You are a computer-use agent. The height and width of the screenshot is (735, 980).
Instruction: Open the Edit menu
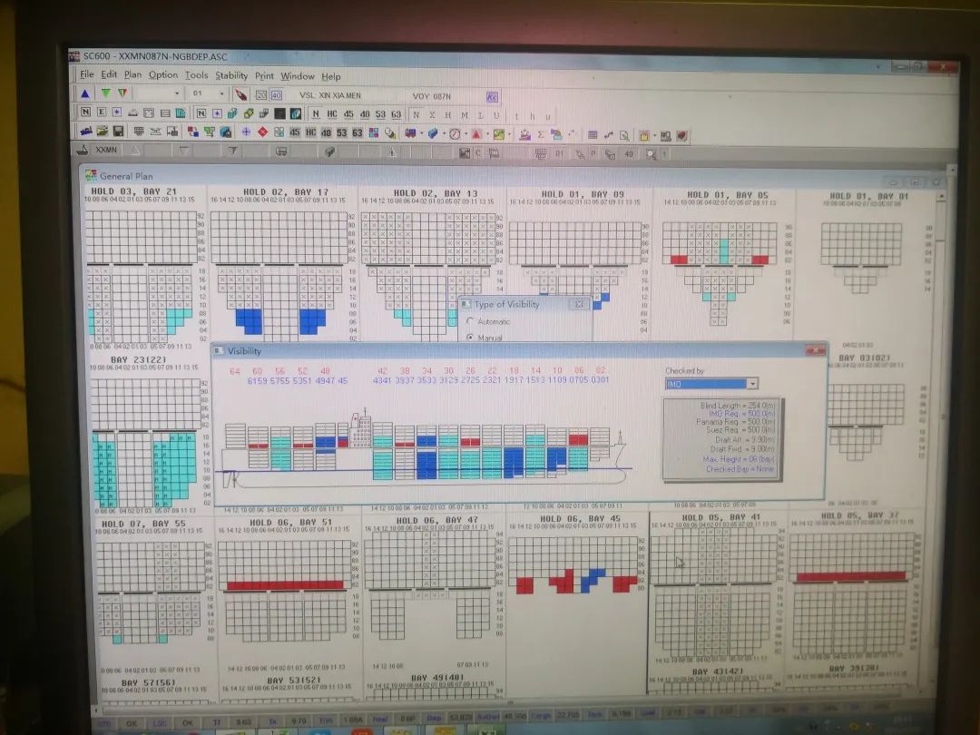(109, 74)
